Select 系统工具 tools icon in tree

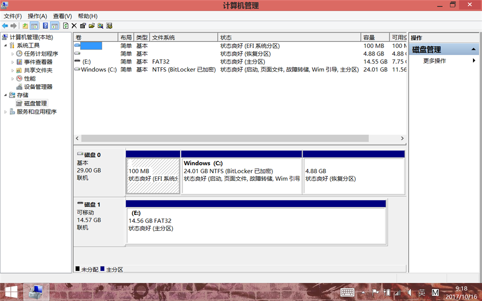12,46
